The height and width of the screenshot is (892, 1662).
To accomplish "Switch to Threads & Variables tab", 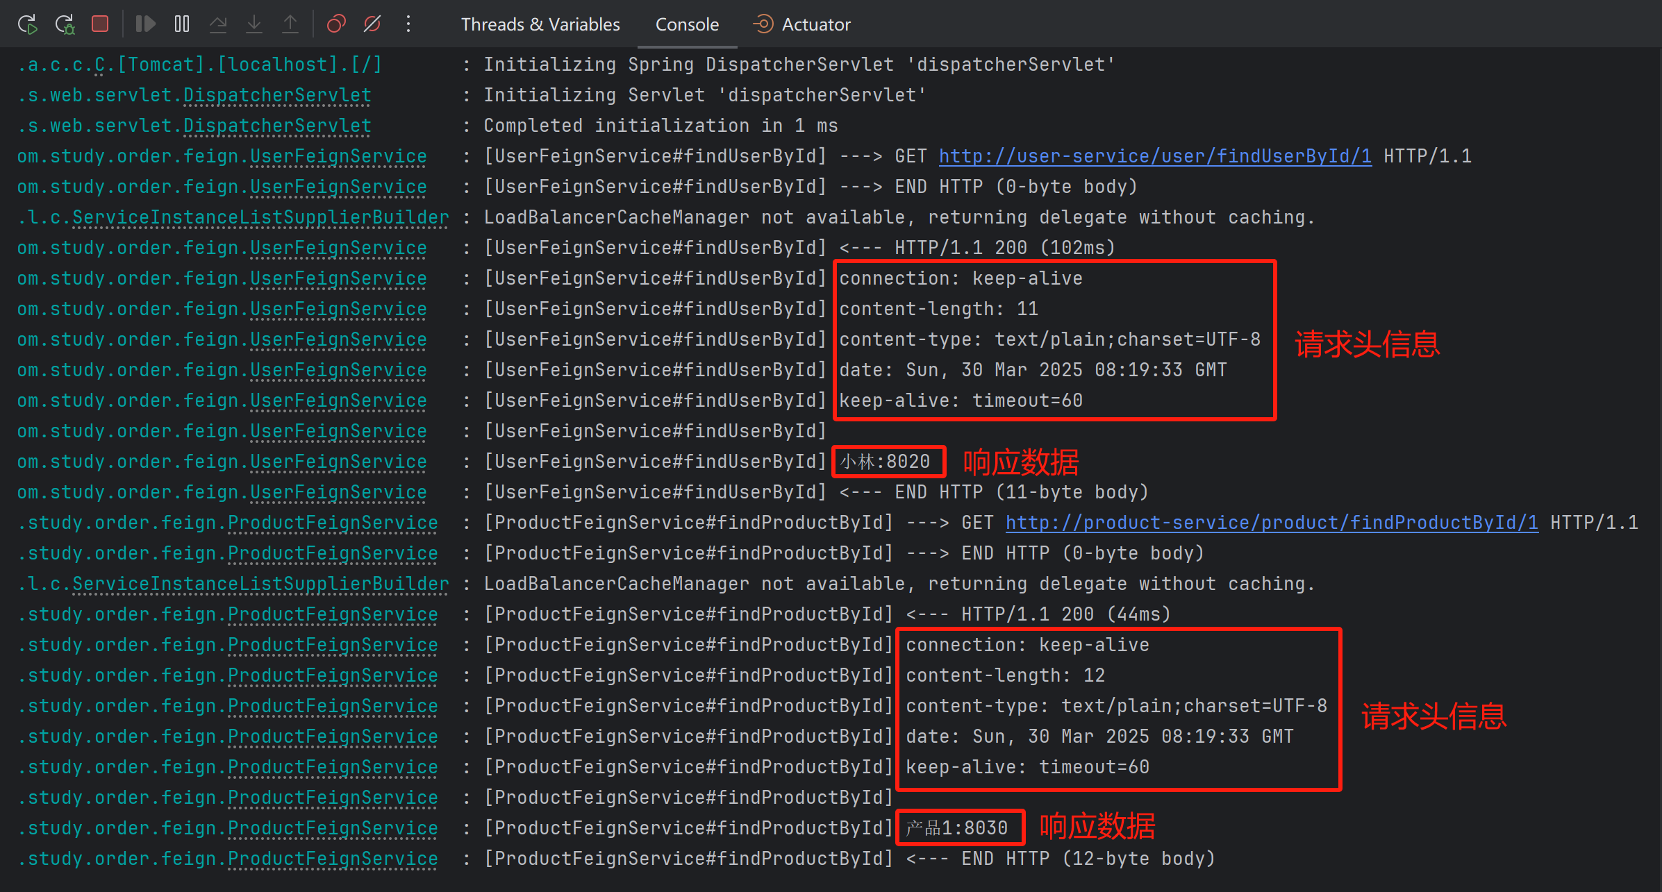I will tap(540, 24).
